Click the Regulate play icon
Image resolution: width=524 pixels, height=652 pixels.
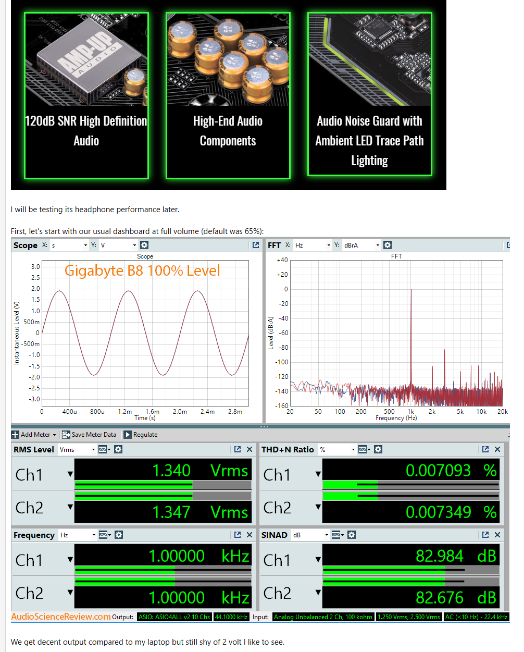[x=128, y=435]
